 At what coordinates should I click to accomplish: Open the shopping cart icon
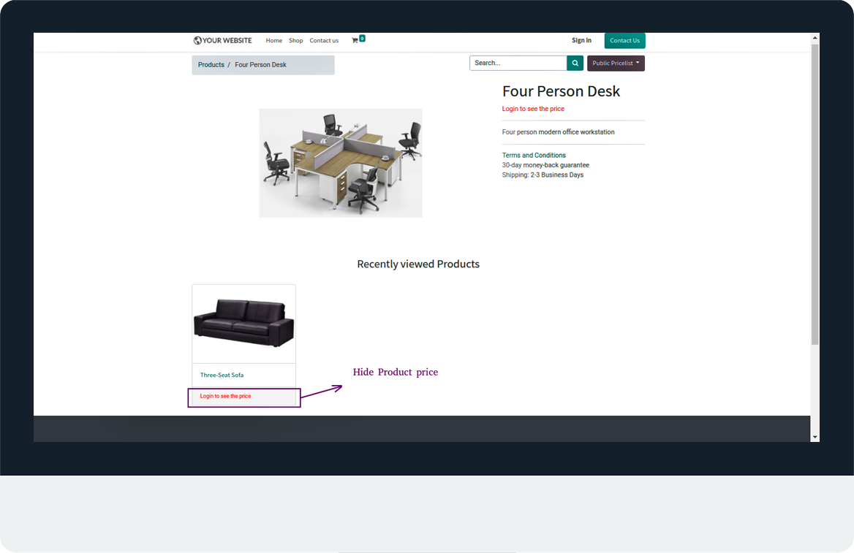[x=355, y=40]
